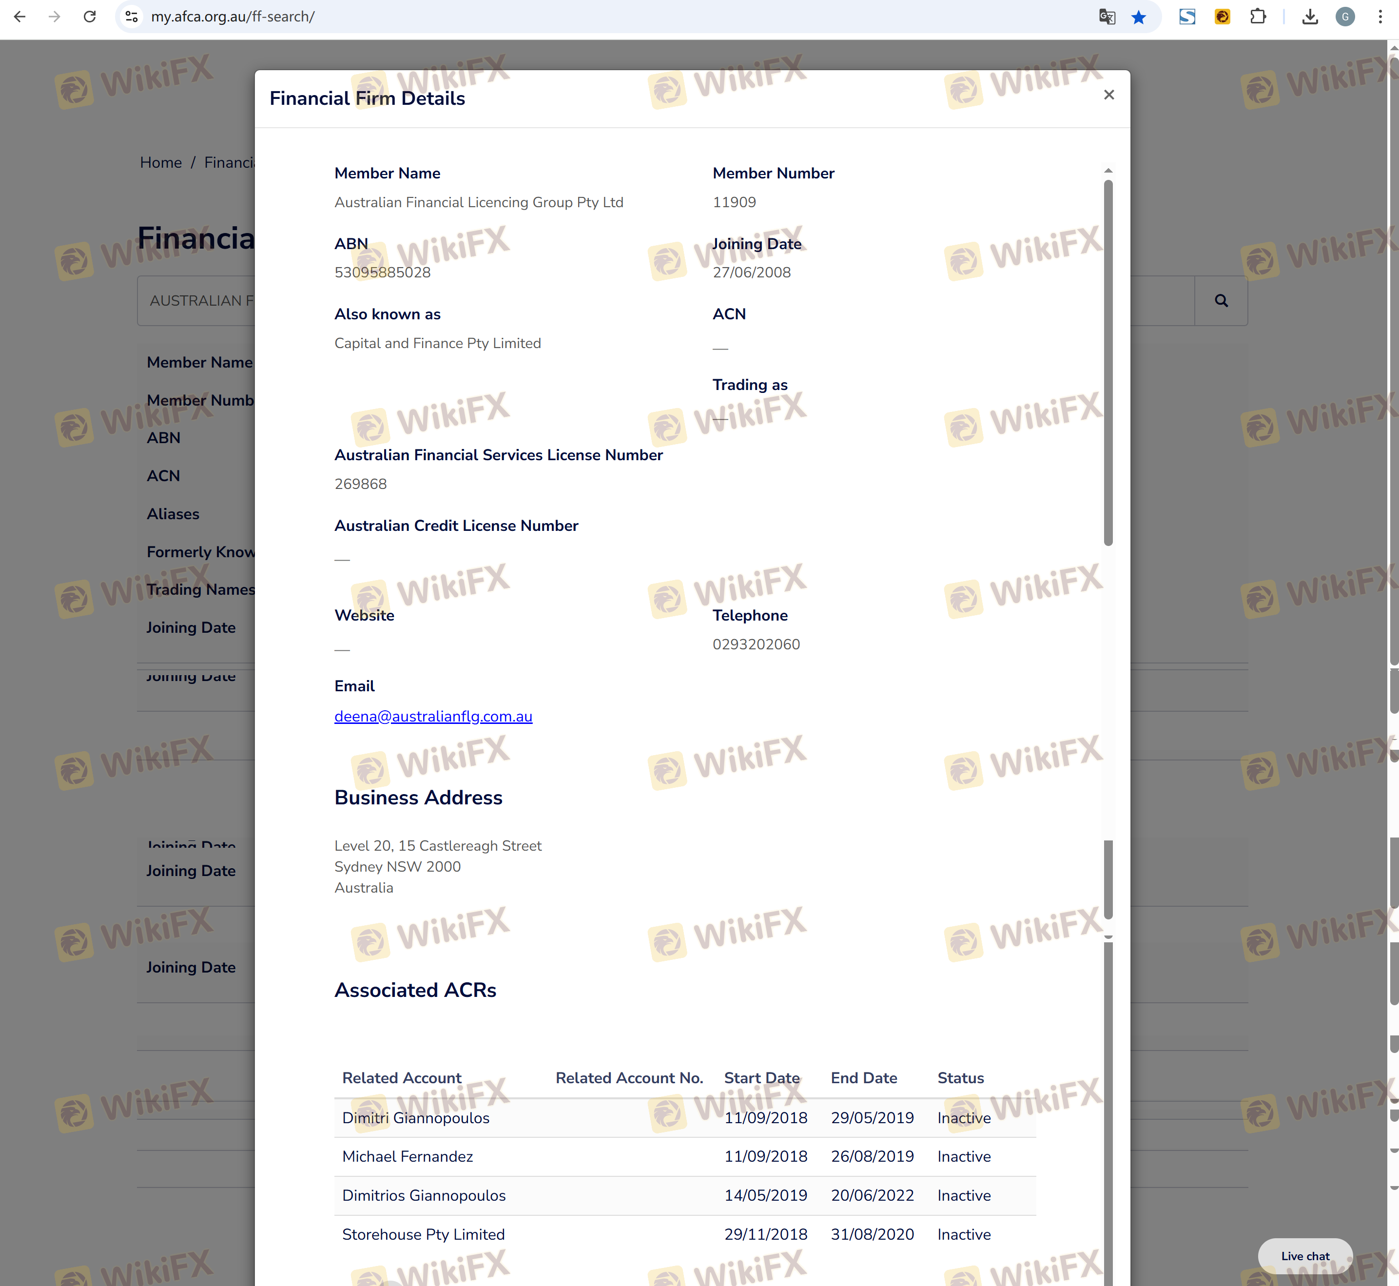Click the deena@australianflg.com.au email link
The height and width of the screenshot is (1286, 1399).
[433, 716]
